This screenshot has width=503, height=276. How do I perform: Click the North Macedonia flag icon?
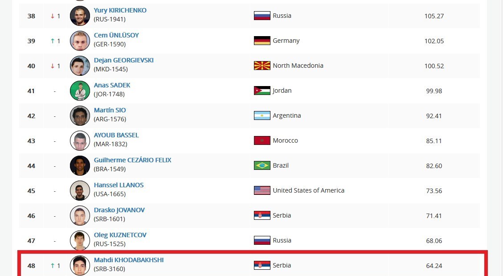[x=262, y=66]
